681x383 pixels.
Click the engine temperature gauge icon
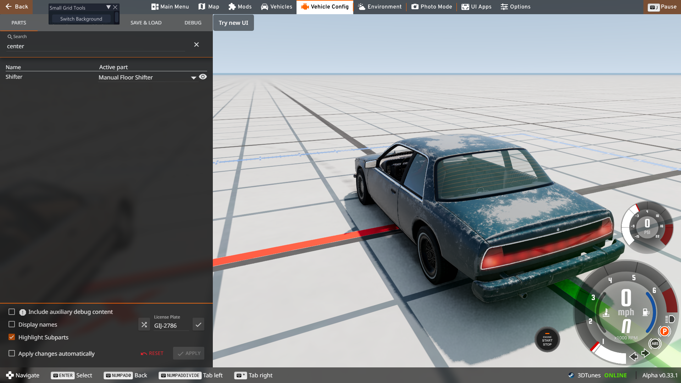click(x=606, y=312)
